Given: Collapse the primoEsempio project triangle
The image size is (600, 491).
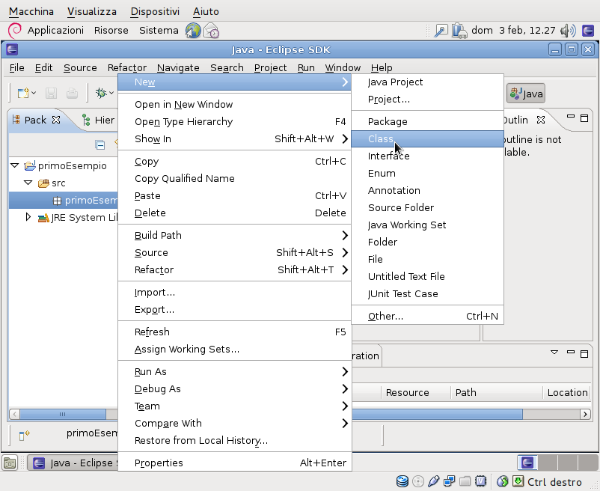Looking at the screenshot, I should [x=14, y=165].
